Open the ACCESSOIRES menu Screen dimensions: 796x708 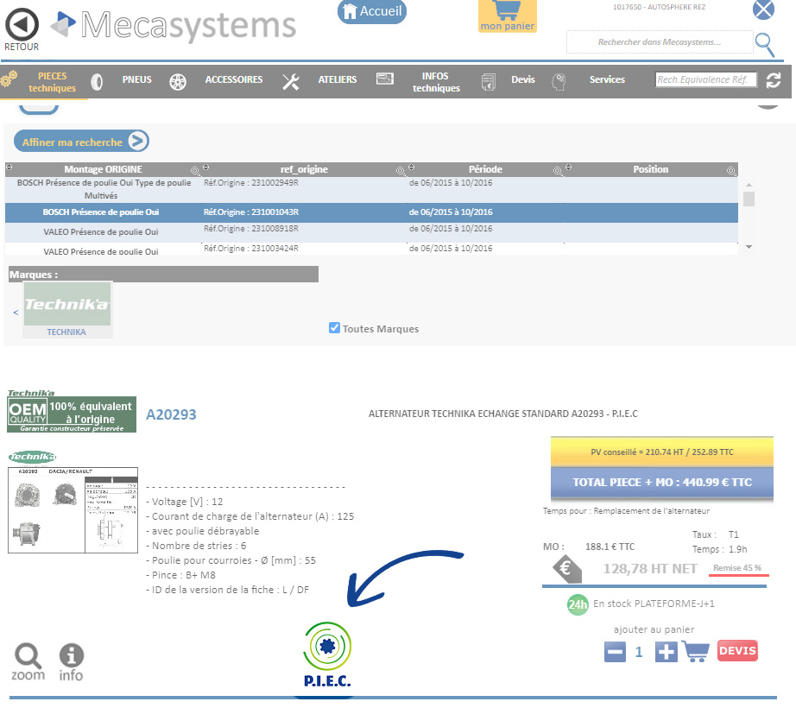click(x=233, y=79)
